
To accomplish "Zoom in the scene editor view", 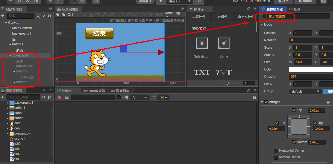I will 58,15.
